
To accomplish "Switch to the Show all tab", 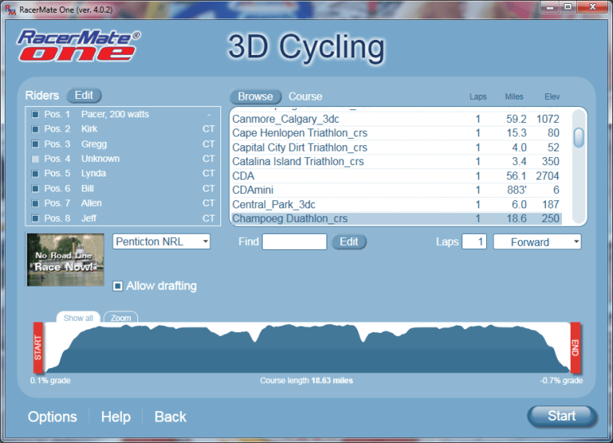I will (78, 318).
